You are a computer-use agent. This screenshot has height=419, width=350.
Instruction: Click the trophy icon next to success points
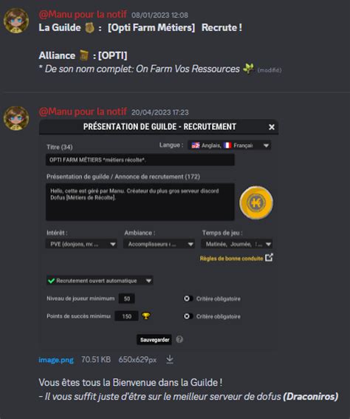point(145,316)
